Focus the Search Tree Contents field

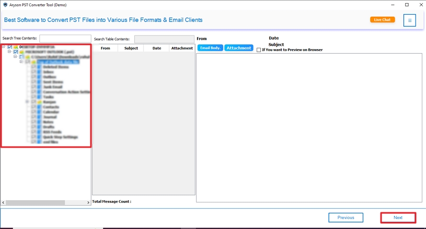pyautogui.click(x=65, y=39)
